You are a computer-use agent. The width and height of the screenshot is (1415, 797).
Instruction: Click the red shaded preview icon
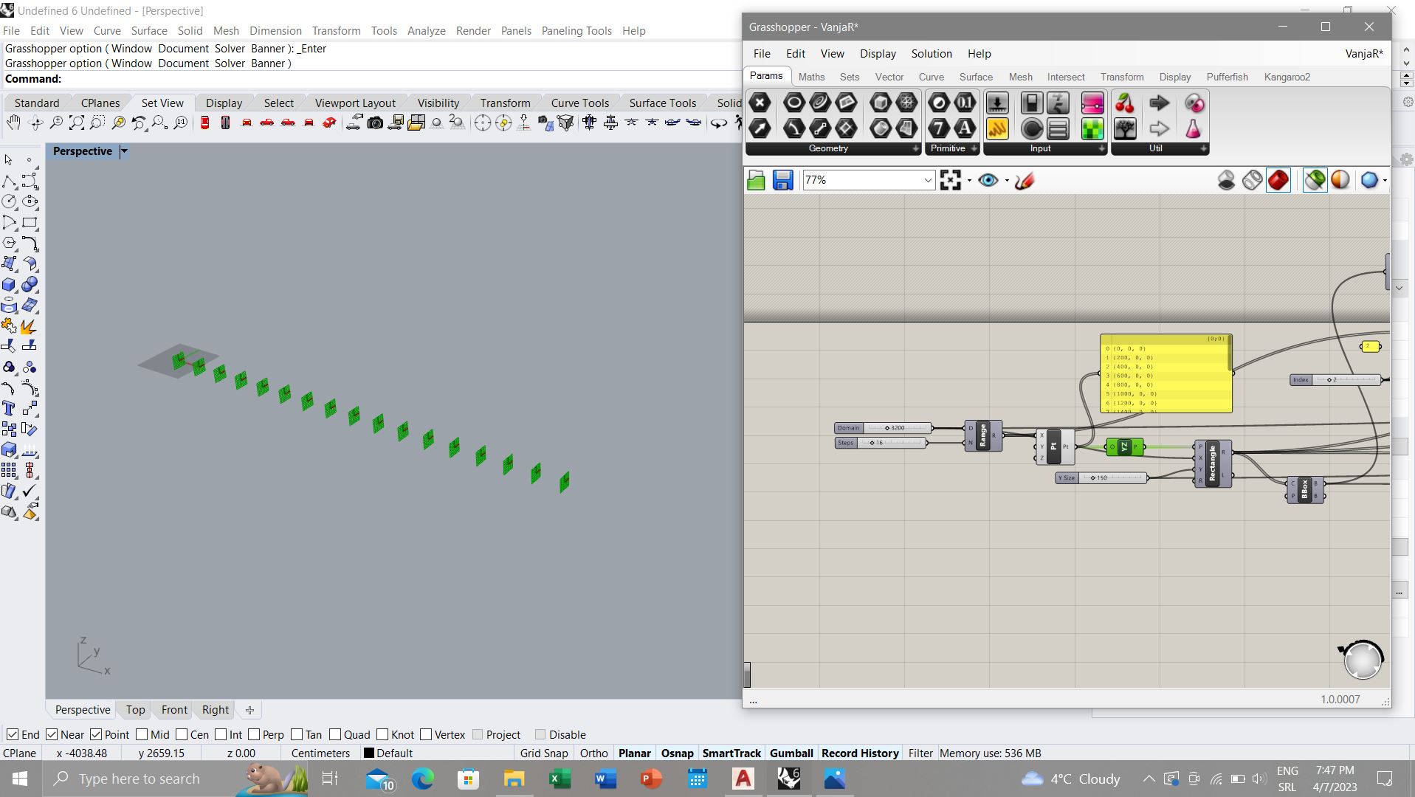coord(1278,180)
